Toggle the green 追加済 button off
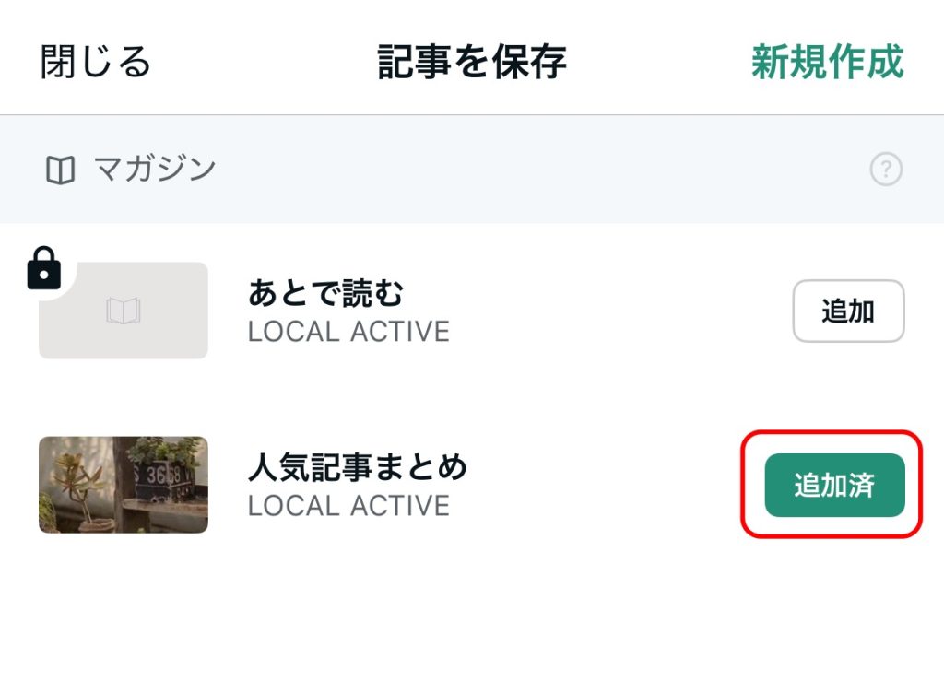The height and width of the screenshot is (693, 944). click(x=834, y=485)
